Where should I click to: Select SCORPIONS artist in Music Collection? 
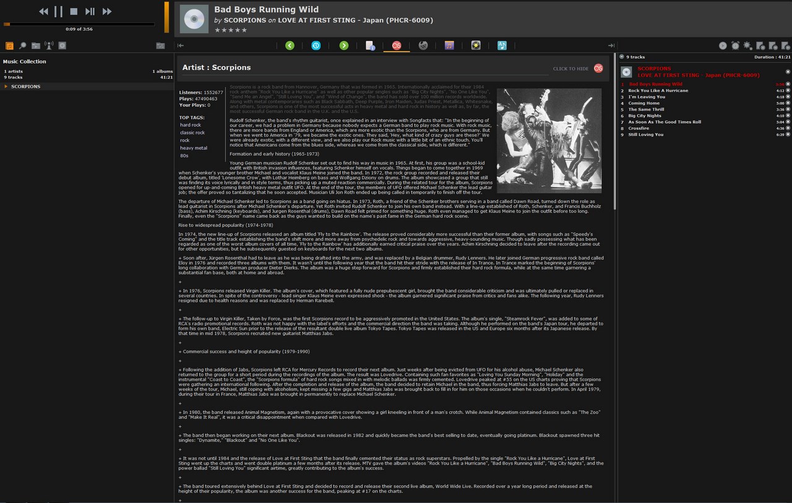[x=25, y=87]
